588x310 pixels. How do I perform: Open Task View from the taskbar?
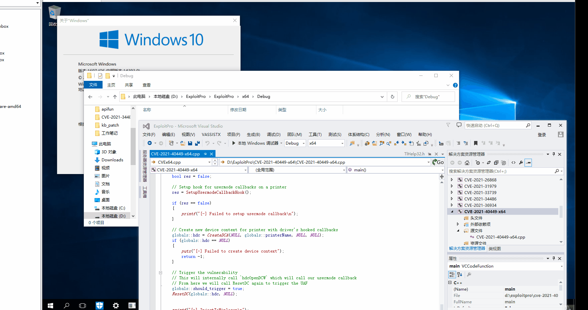tap(83, 305)
